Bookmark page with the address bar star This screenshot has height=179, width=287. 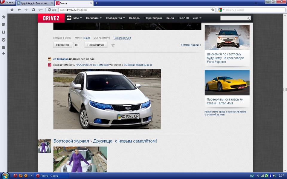click(x=213, y=10)
